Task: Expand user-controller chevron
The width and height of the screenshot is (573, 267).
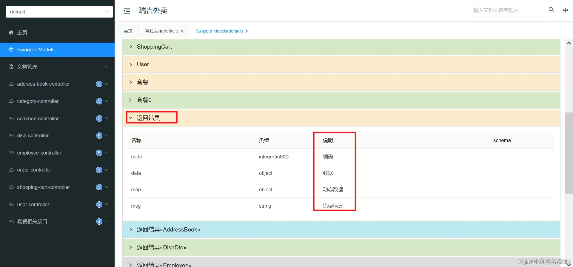Action: (107, 204)
